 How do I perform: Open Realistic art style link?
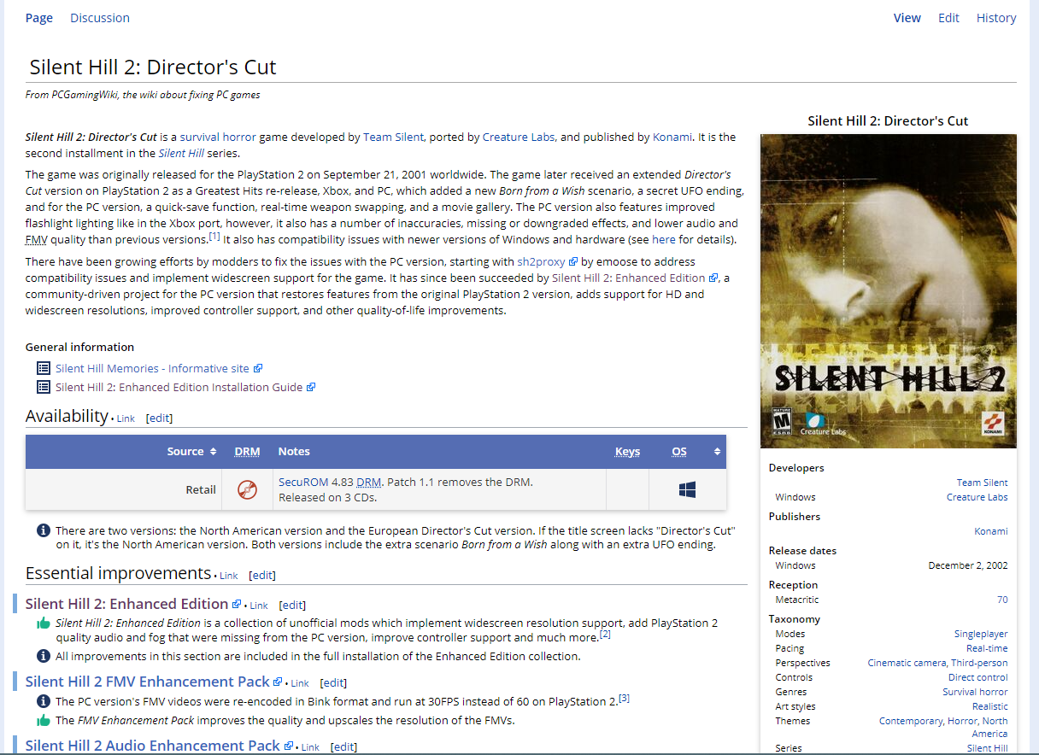tap(989, 706)
